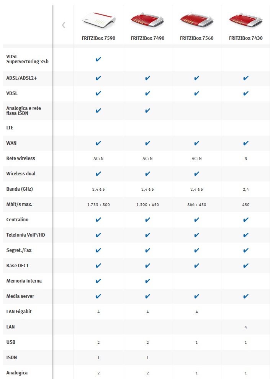Click the ADSL/ADSL2+ checkmark under FRITZ!Box 7430
Viewport: 270px width, 379px height.
click(245, 78)
